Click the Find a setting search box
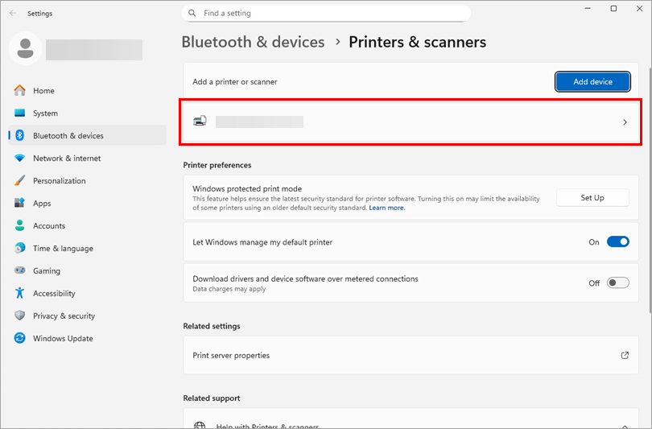 (326, 13)
